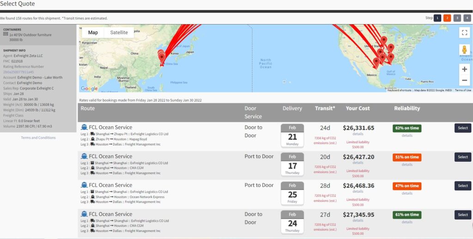Click the Feb 17 Thursday delivery calendar
The image size is (473, 239).
292,165
